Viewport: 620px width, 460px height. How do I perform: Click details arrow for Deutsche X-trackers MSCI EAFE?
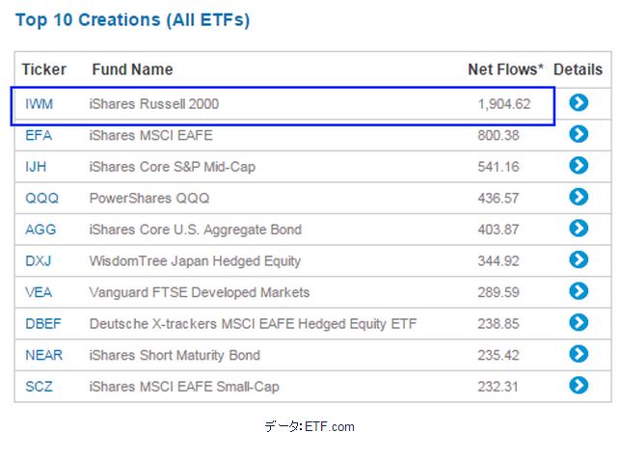coord(579,323)
